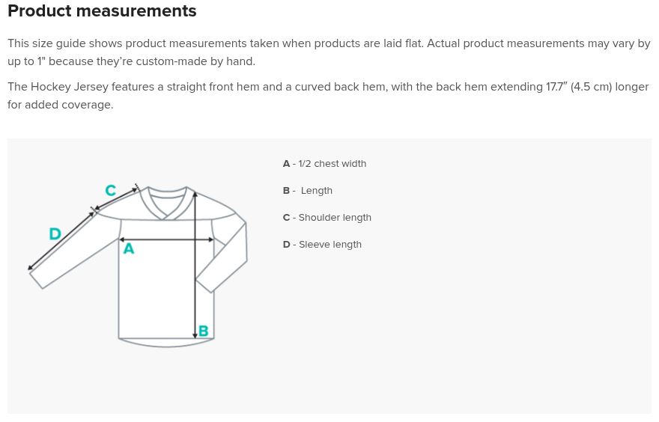Viewport: 659px width, 422px height.
Task: Click the cuff of the outstretched left sleeve
Action: coord(37,280)
